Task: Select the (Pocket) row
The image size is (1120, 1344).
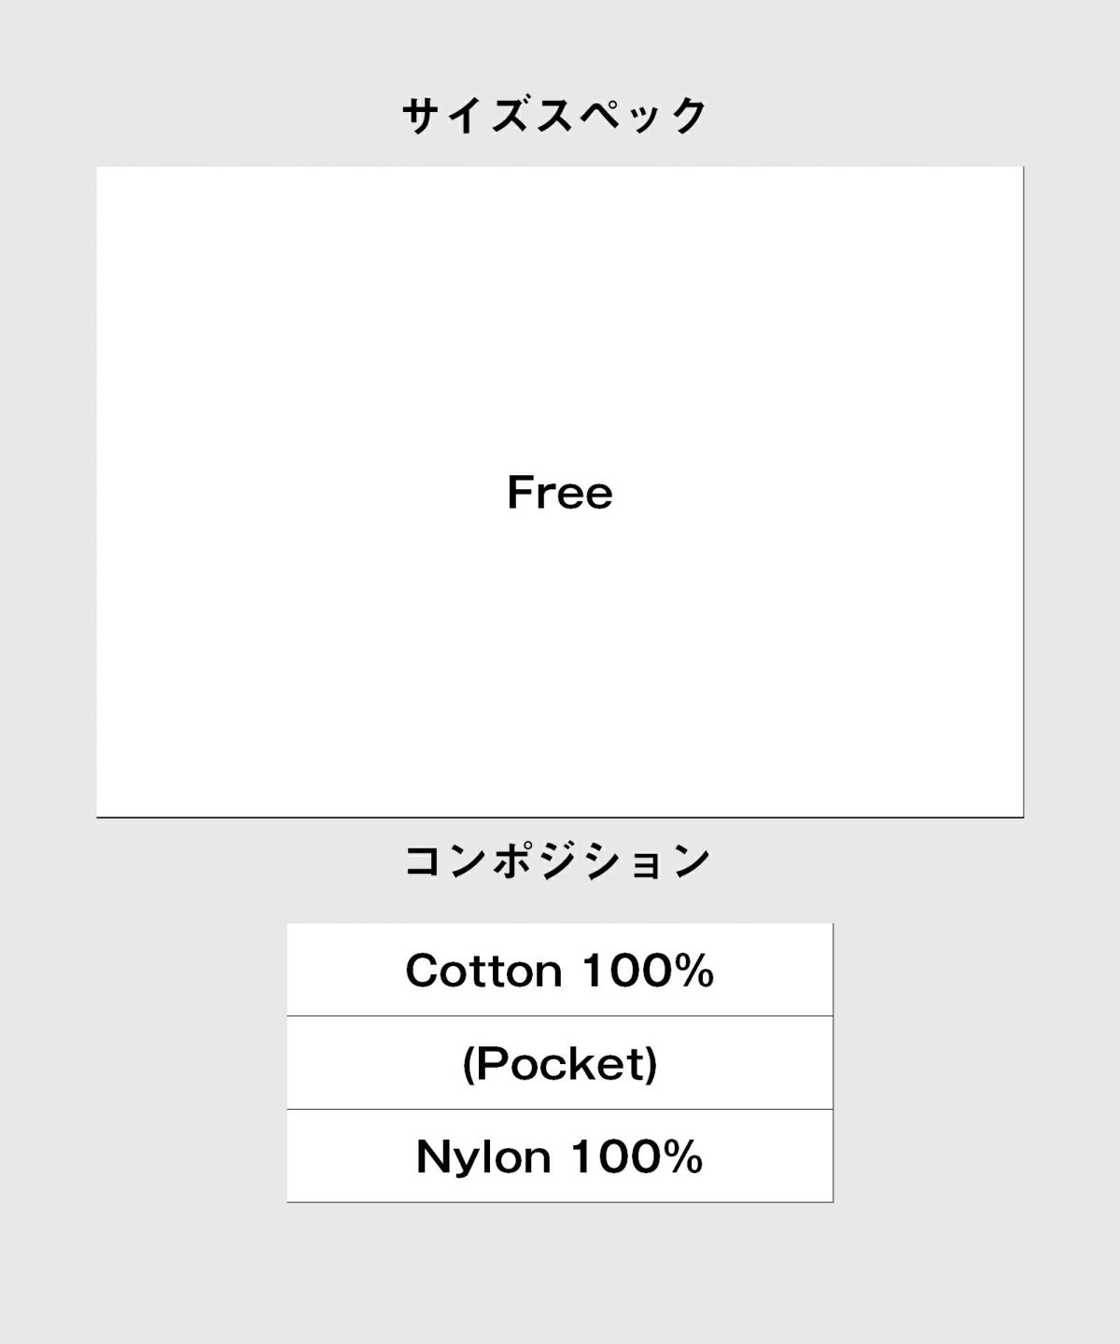Action: (559, 1063)
